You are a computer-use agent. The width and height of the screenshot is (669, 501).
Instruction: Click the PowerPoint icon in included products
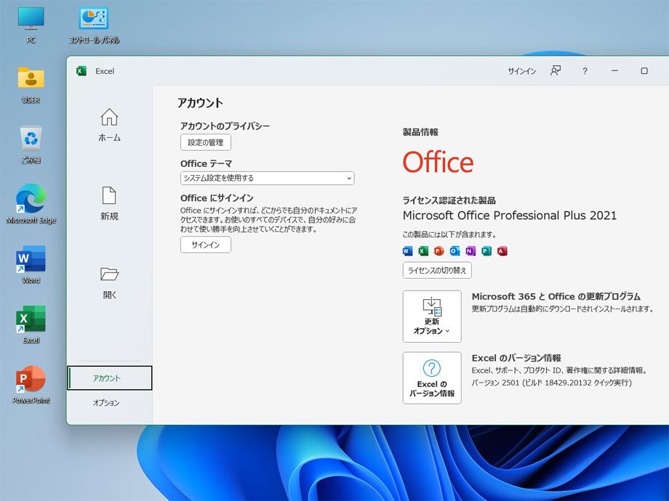coord(439,251)
